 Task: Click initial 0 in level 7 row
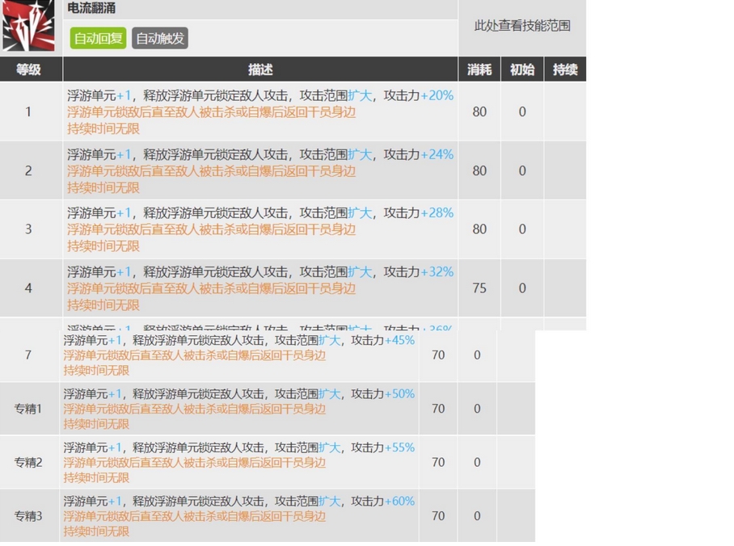pos(477,355)
